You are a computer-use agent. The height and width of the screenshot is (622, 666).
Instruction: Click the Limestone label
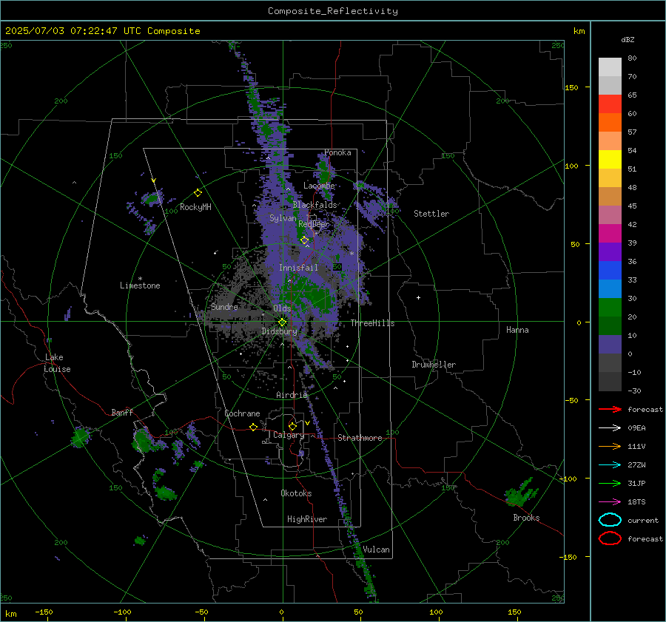pos(140,285)
